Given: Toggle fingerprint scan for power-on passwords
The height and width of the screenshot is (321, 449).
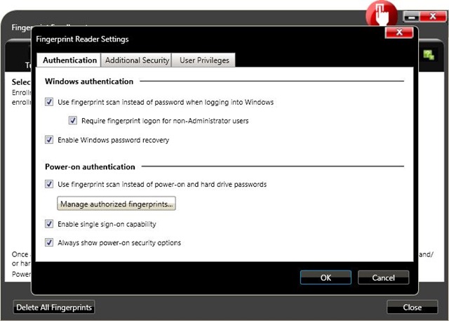Looking at the screenshot, I should pyautogui.click(x=49, y=184).
